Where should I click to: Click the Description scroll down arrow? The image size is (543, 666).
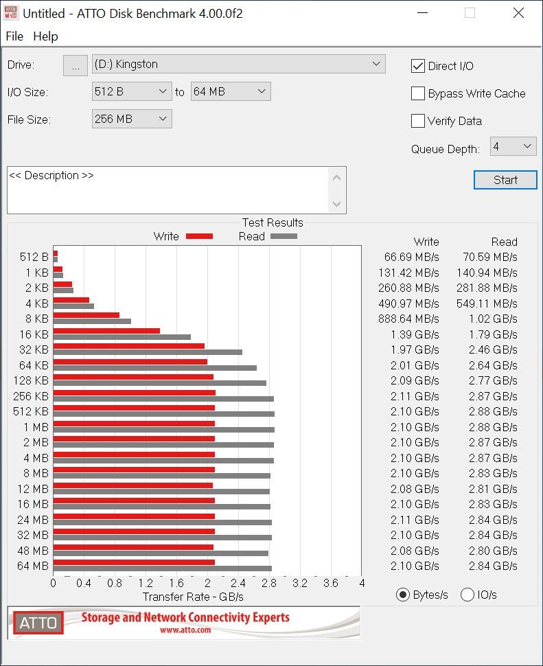(336, 204)
